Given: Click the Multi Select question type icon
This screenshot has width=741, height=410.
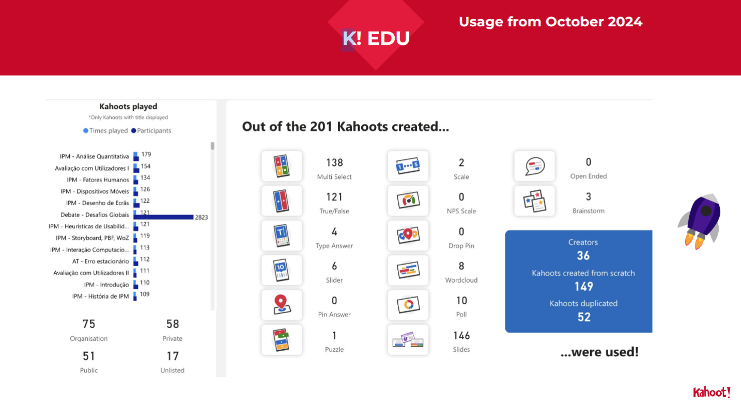Looking at the screenshot, I should point(282,166).
